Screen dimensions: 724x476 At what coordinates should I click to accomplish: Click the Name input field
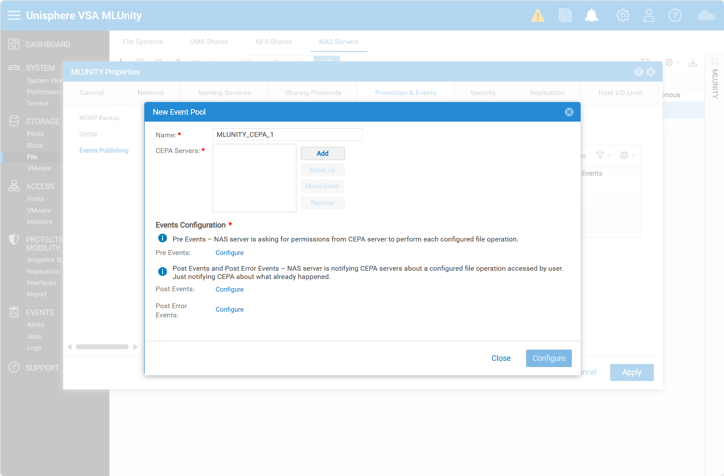coord(287,135)
